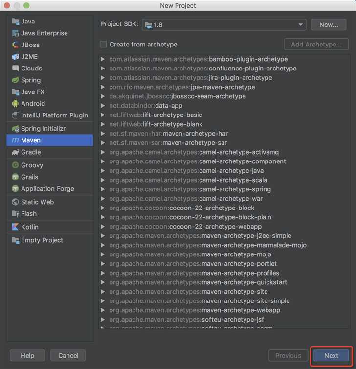Expand jpa-maven-archetype entry
The image size is (356, 369).
103,87
